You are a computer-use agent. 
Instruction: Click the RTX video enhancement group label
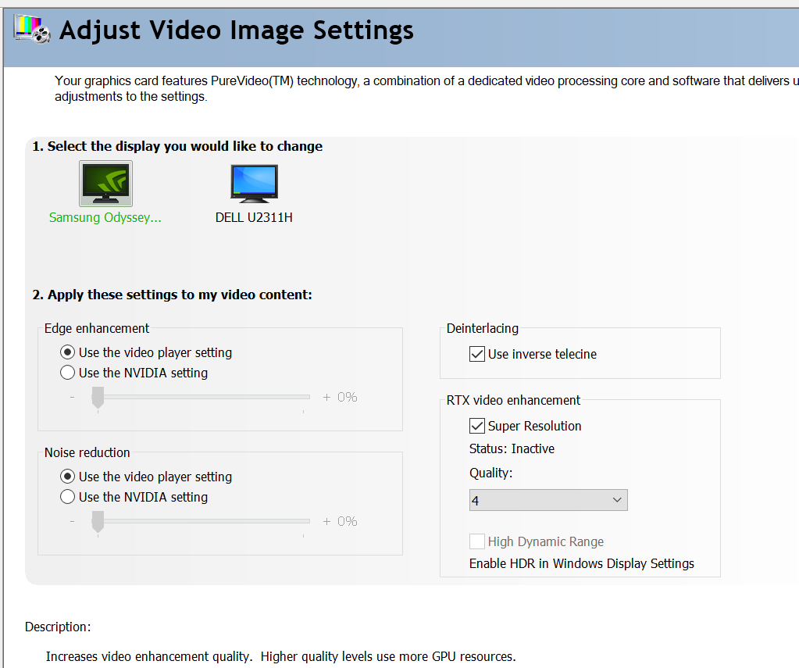point(513,400)
